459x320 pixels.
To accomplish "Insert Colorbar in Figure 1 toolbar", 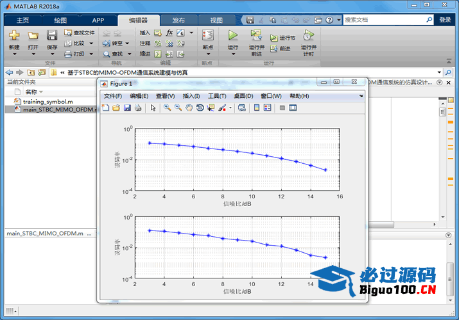I will 257,108.
